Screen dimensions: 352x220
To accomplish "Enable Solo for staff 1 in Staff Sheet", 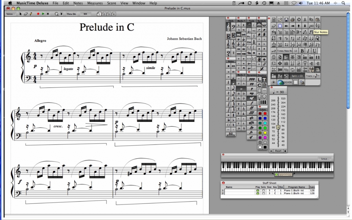I will pyautogui.click(x=264, y=190).
